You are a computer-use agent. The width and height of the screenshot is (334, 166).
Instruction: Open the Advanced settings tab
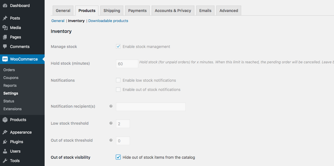point(229,11)
